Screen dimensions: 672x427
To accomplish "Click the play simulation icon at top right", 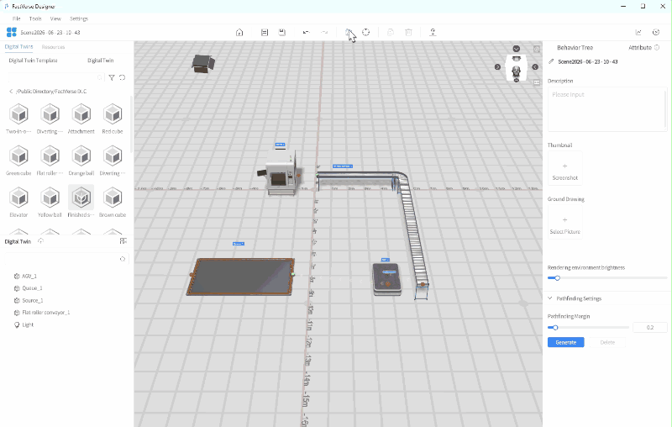I will [x=656, y=32].
